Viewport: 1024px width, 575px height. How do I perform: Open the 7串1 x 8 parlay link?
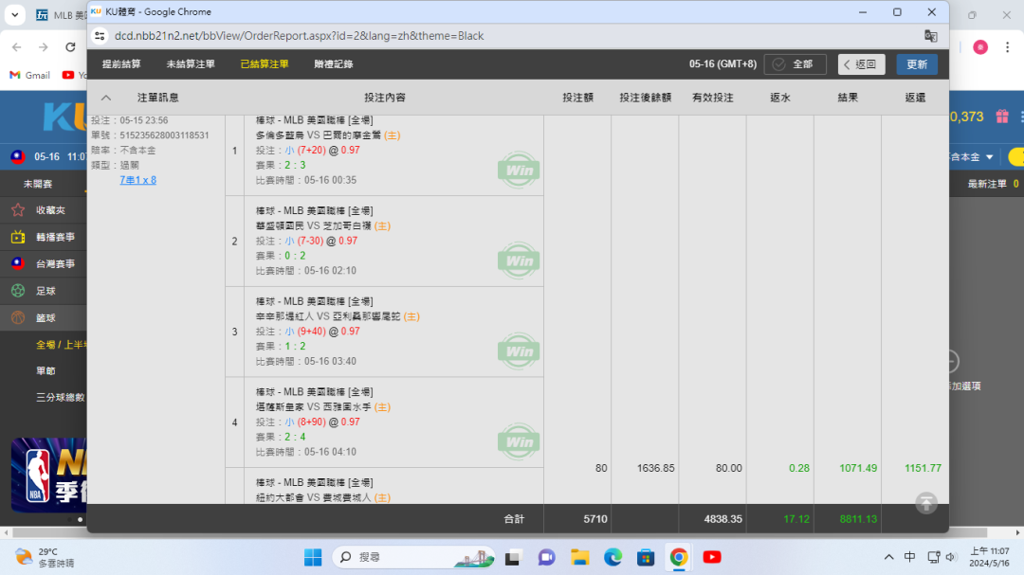[x=137, y=180]
